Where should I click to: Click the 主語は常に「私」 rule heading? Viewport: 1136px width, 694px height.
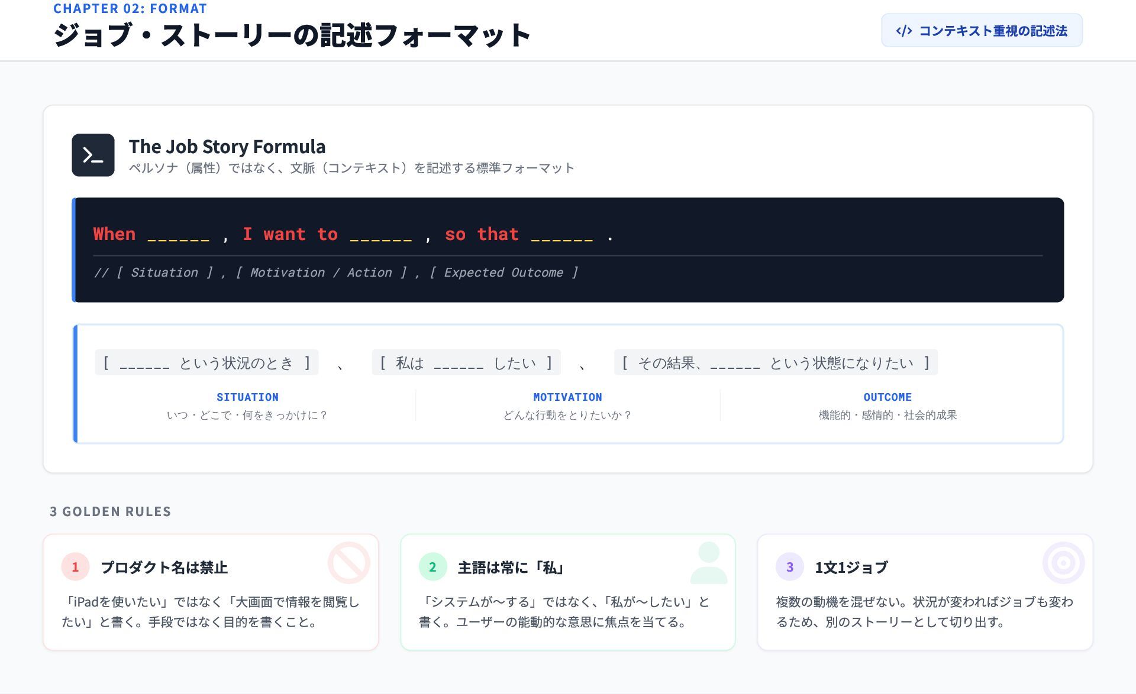click(x=512, y=567)
